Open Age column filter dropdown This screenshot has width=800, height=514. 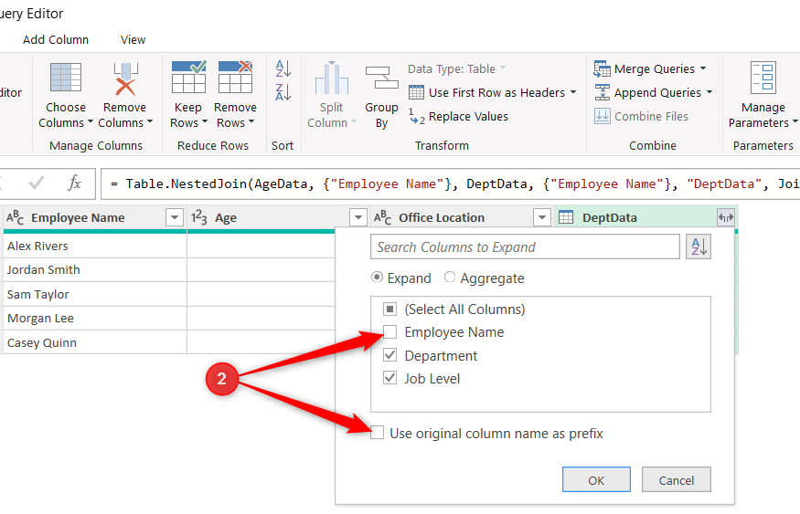click(x=358, y=217)
